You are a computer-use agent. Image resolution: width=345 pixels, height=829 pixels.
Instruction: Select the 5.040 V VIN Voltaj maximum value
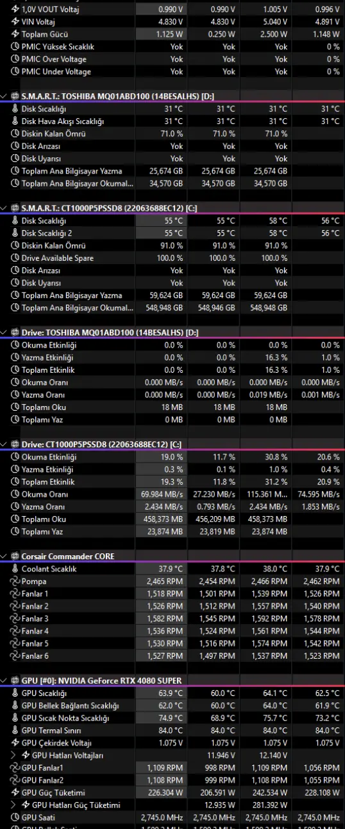276,22
